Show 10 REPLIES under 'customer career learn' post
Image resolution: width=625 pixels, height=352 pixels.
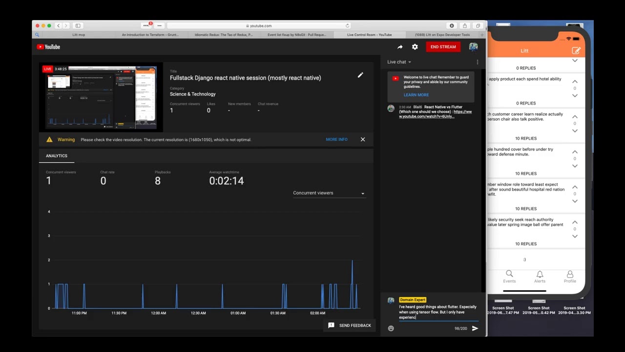[x=526, y=138]
